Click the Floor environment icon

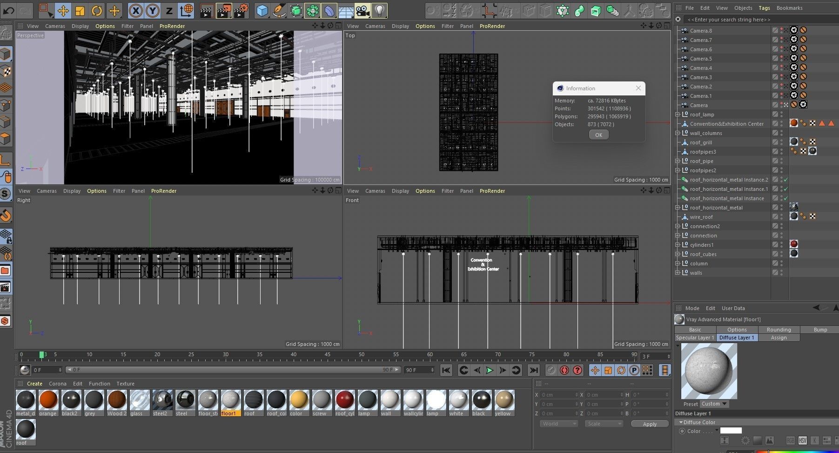point(346,10)
